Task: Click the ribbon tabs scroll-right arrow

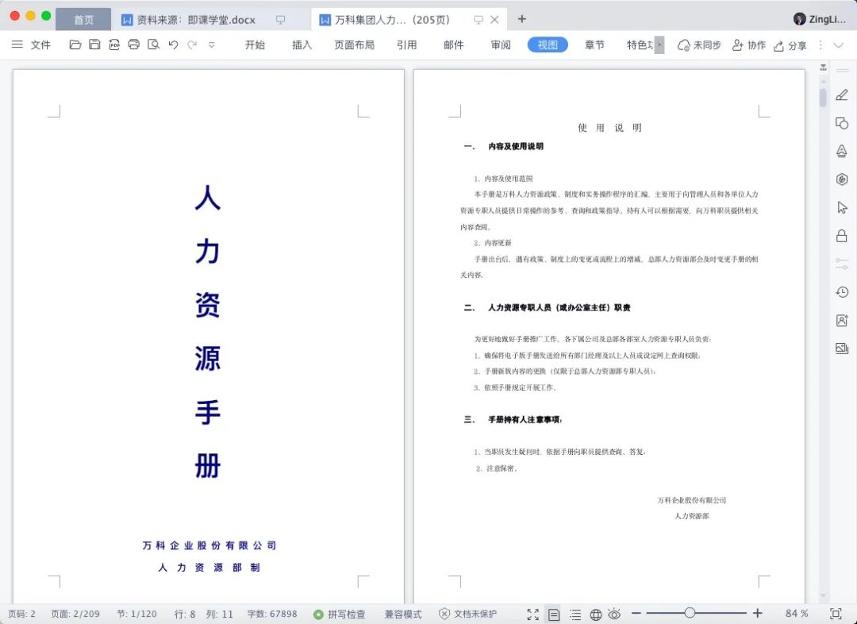Action: point(659,44)
